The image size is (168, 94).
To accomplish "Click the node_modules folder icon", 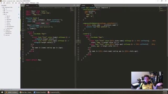I will 4,11.
